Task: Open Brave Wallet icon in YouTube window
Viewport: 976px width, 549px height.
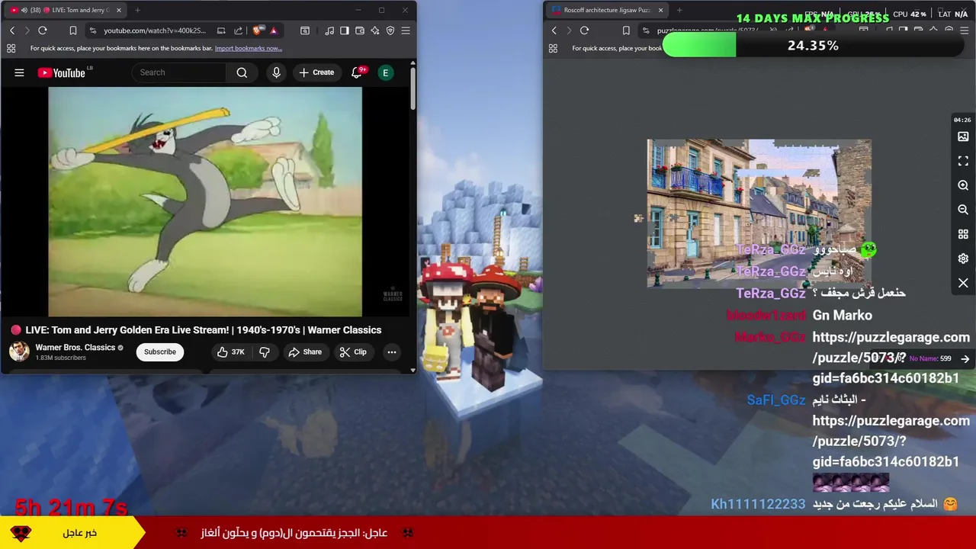Action: [x=360, y=30]
